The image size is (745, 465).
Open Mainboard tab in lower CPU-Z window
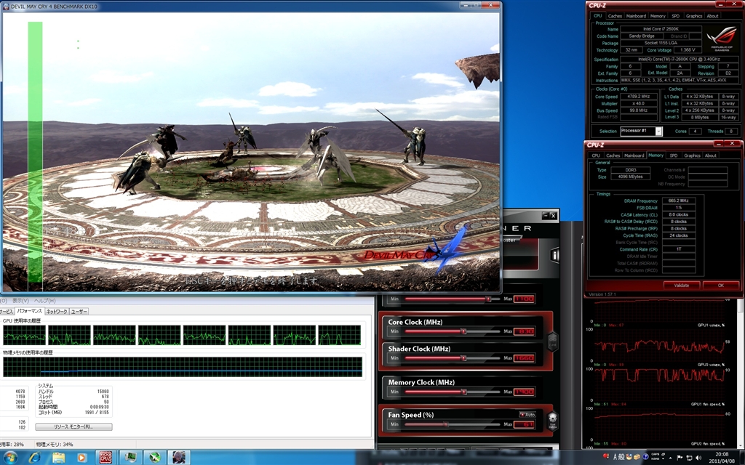click(634, 155)
